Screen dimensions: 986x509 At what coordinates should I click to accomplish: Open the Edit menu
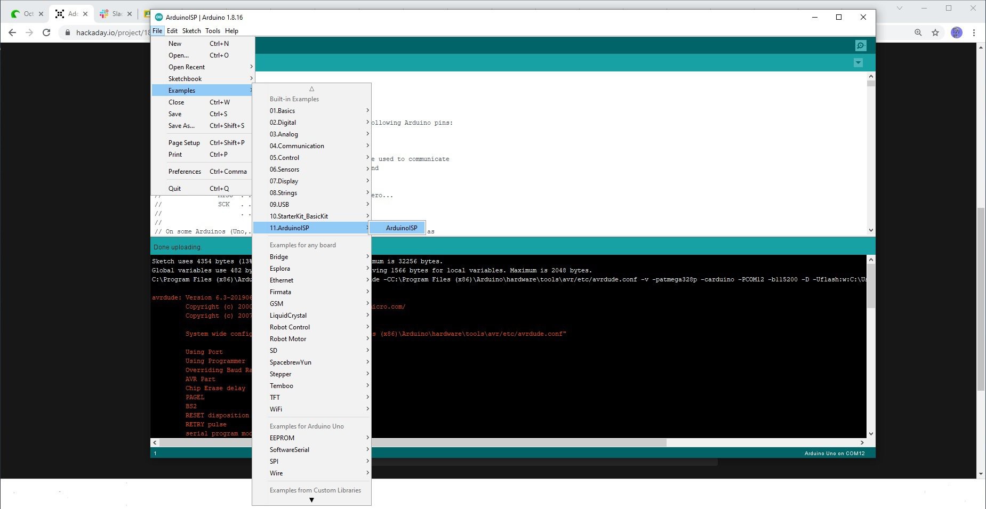point(172,31)
